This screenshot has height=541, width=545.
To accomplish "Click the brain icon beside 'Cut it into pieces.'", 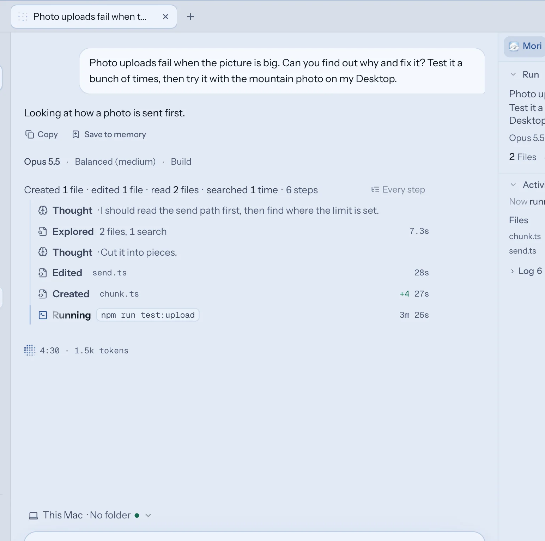I will (43, 252).
